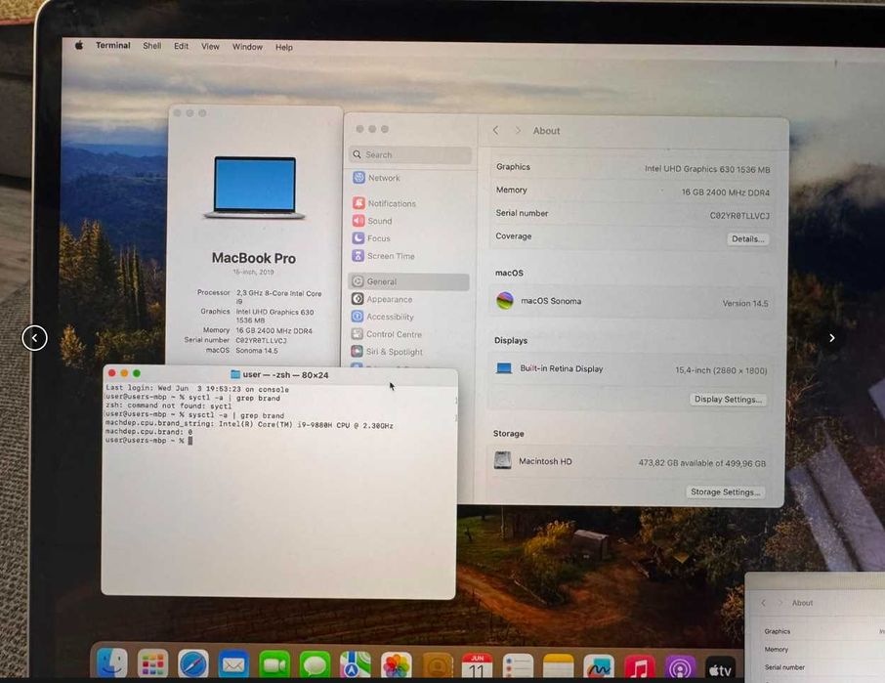Open the Help menu
885x683 pixels.
[x=284, y=48]
